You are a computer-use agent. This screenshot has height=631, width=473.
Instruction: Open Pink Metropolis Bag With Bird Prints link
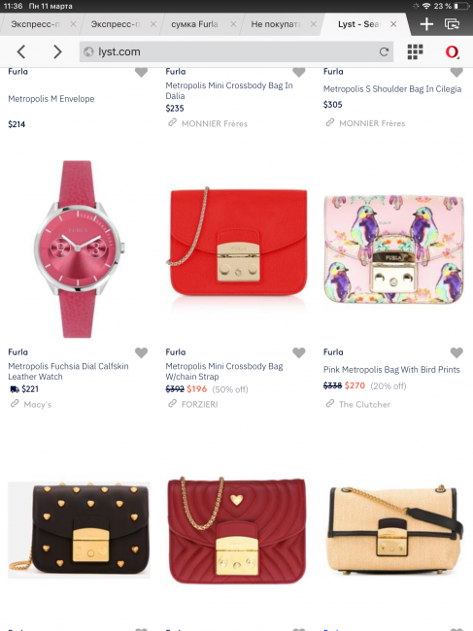391,370
